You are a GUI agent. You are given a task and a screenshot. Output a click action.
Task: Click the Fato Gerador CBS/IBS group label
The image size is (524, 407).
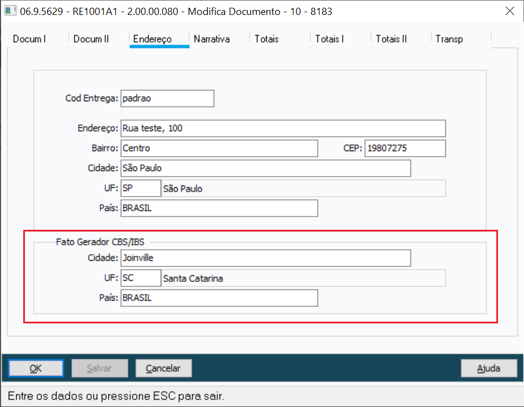point(100,242)
